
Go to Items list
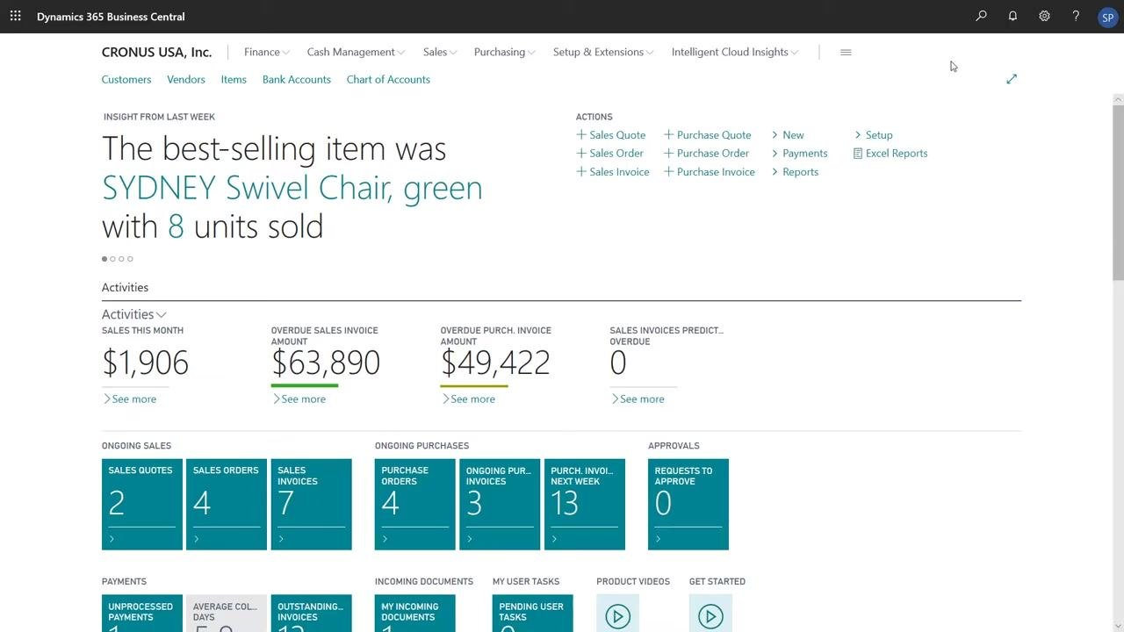234,79
